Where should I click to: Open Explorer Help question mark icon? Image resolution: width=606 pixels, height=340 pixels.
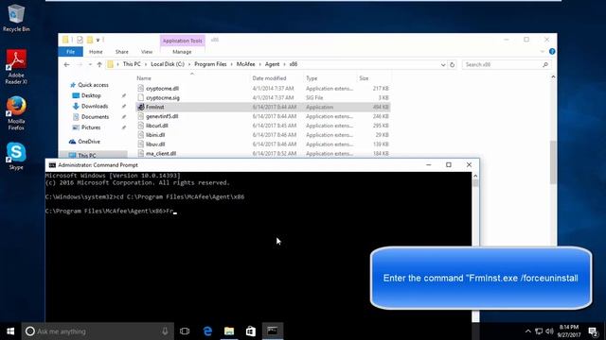tap(552, 51)
